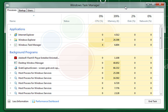Click memory value 1.108 for Adobe Flash
The image size is (168, 112).
117,58
